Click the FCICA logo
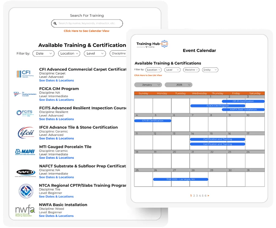 [x=25, y=94]
